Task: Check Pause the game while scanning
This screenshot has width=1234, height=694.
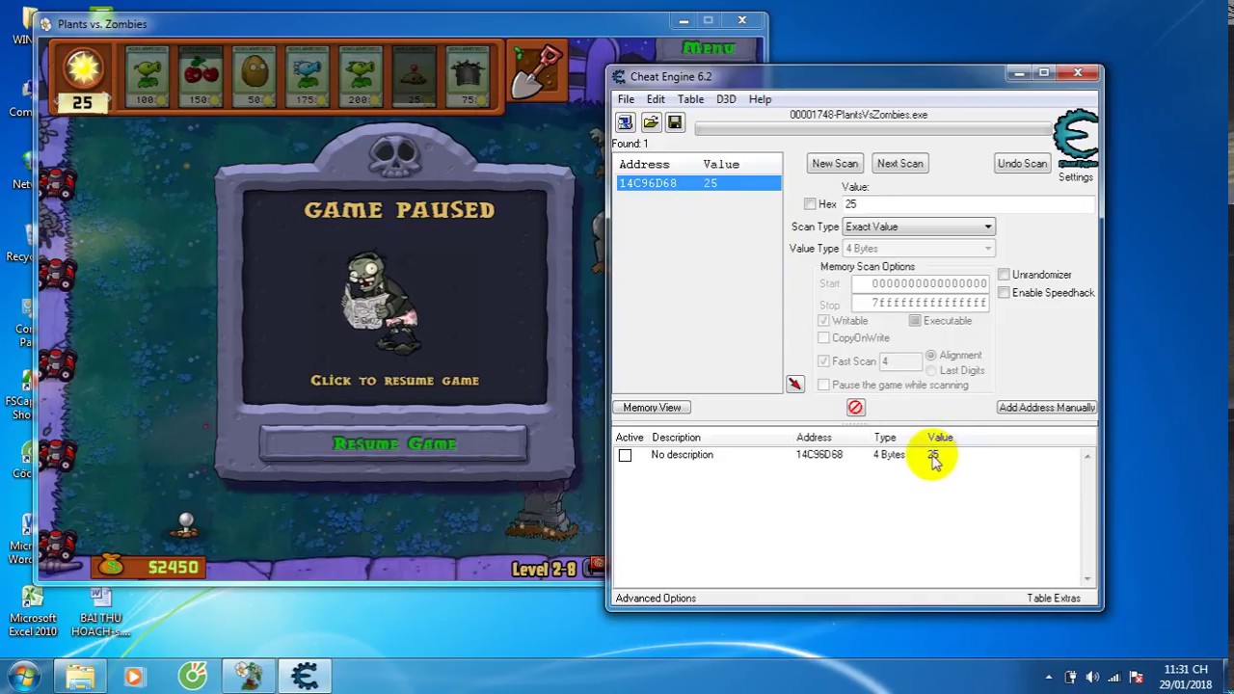Action: click(x=823, y=386)
